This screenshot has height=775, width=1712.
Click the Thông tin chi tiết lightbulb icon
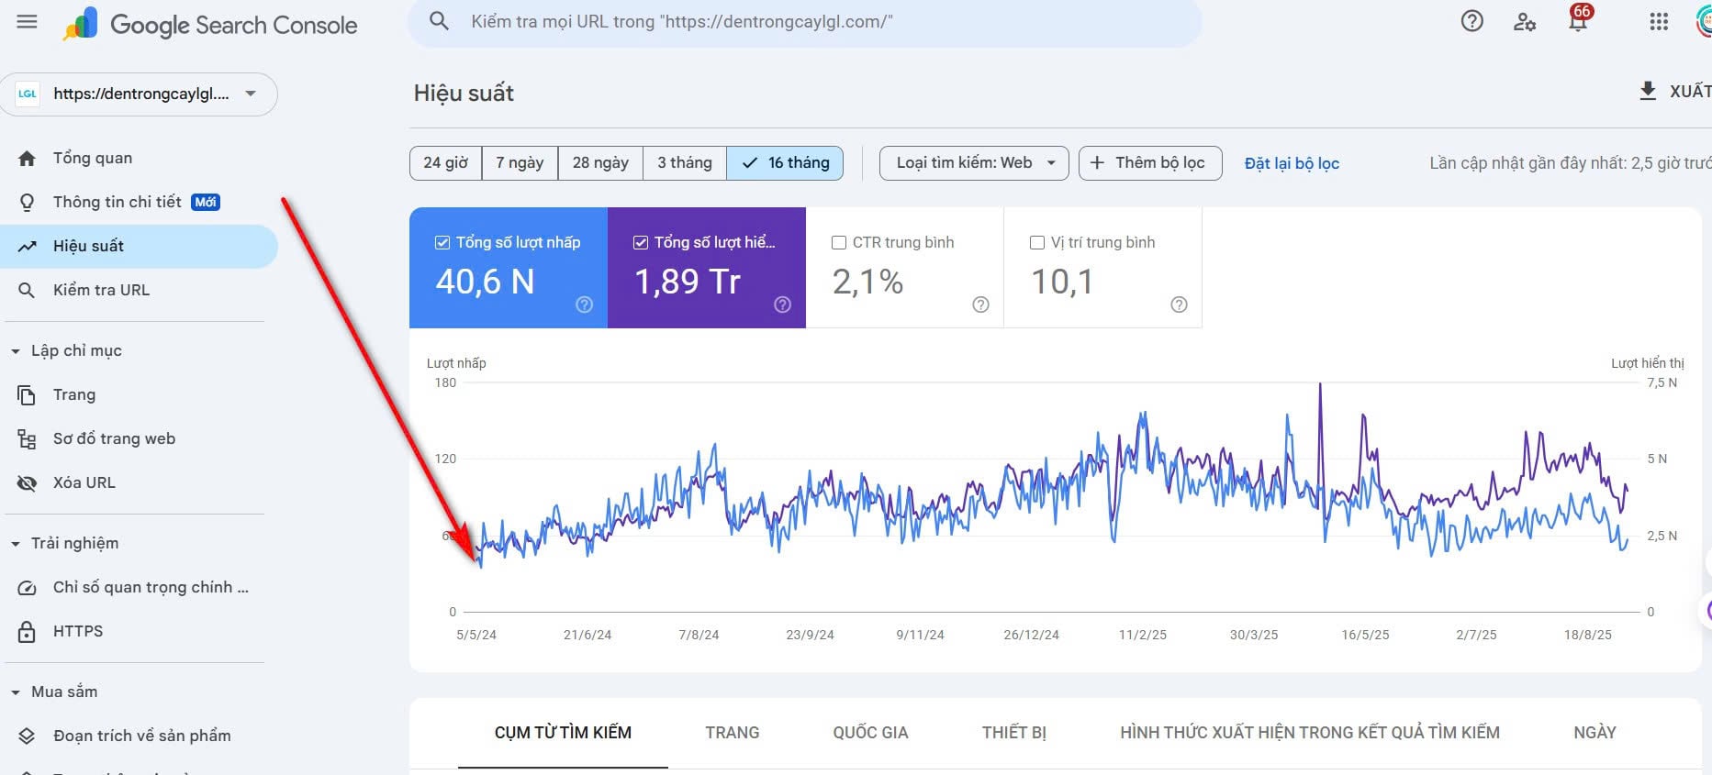(28, 203)
